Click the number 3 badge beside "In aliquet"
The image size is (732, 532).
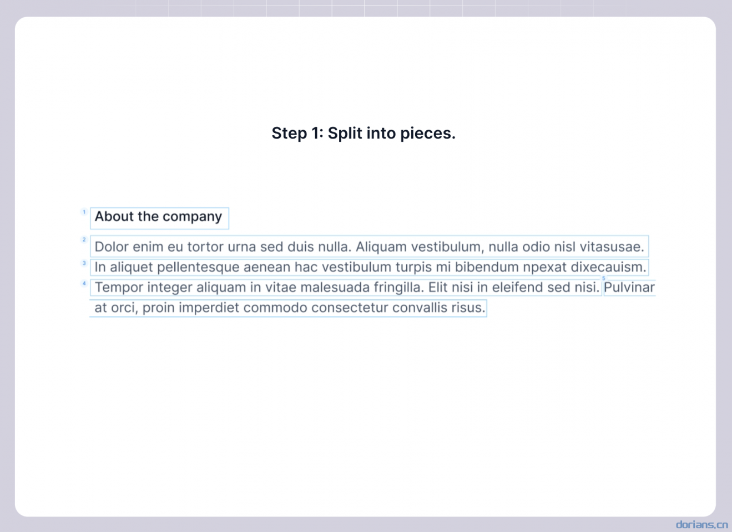tap(84, 263)
